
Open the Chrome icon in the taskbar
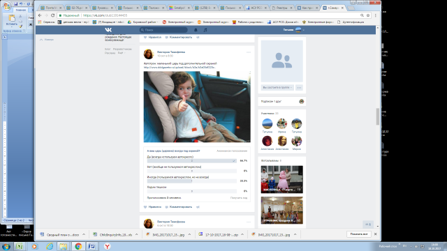78,246
